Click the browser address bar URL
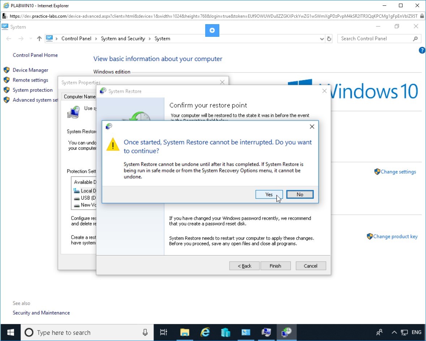 coord(214,16)
